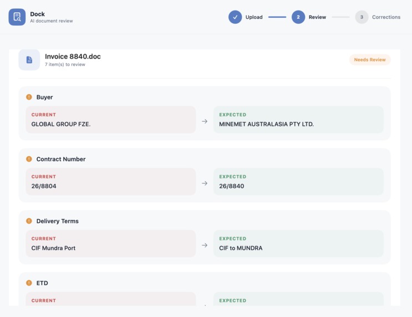Click the Invoice 8840.doc file icon
The width and height of the screenshot is (412, 317).
click(29, 60)
